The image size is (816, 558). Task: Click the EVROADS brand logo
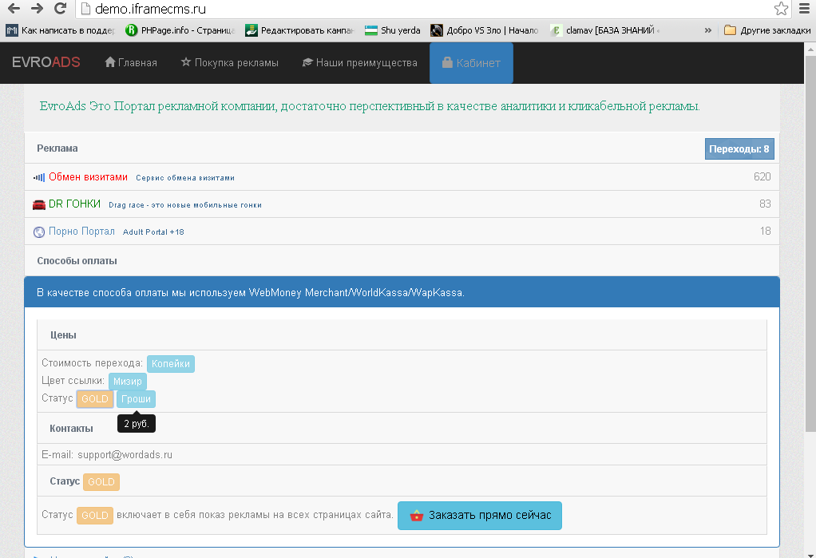[x=46, y=62]
